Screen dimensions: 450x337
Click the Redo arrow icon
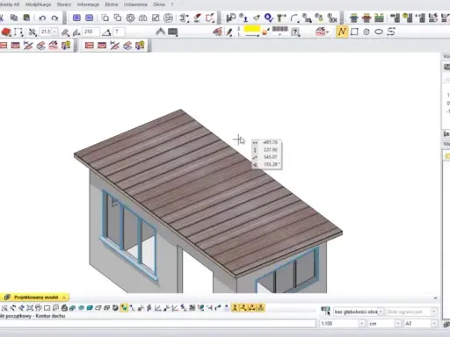point(54,18)
